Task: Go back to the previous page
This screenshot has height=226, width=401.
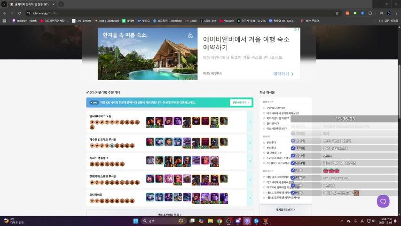Action: pyautogui.click(x=5, y=13)
